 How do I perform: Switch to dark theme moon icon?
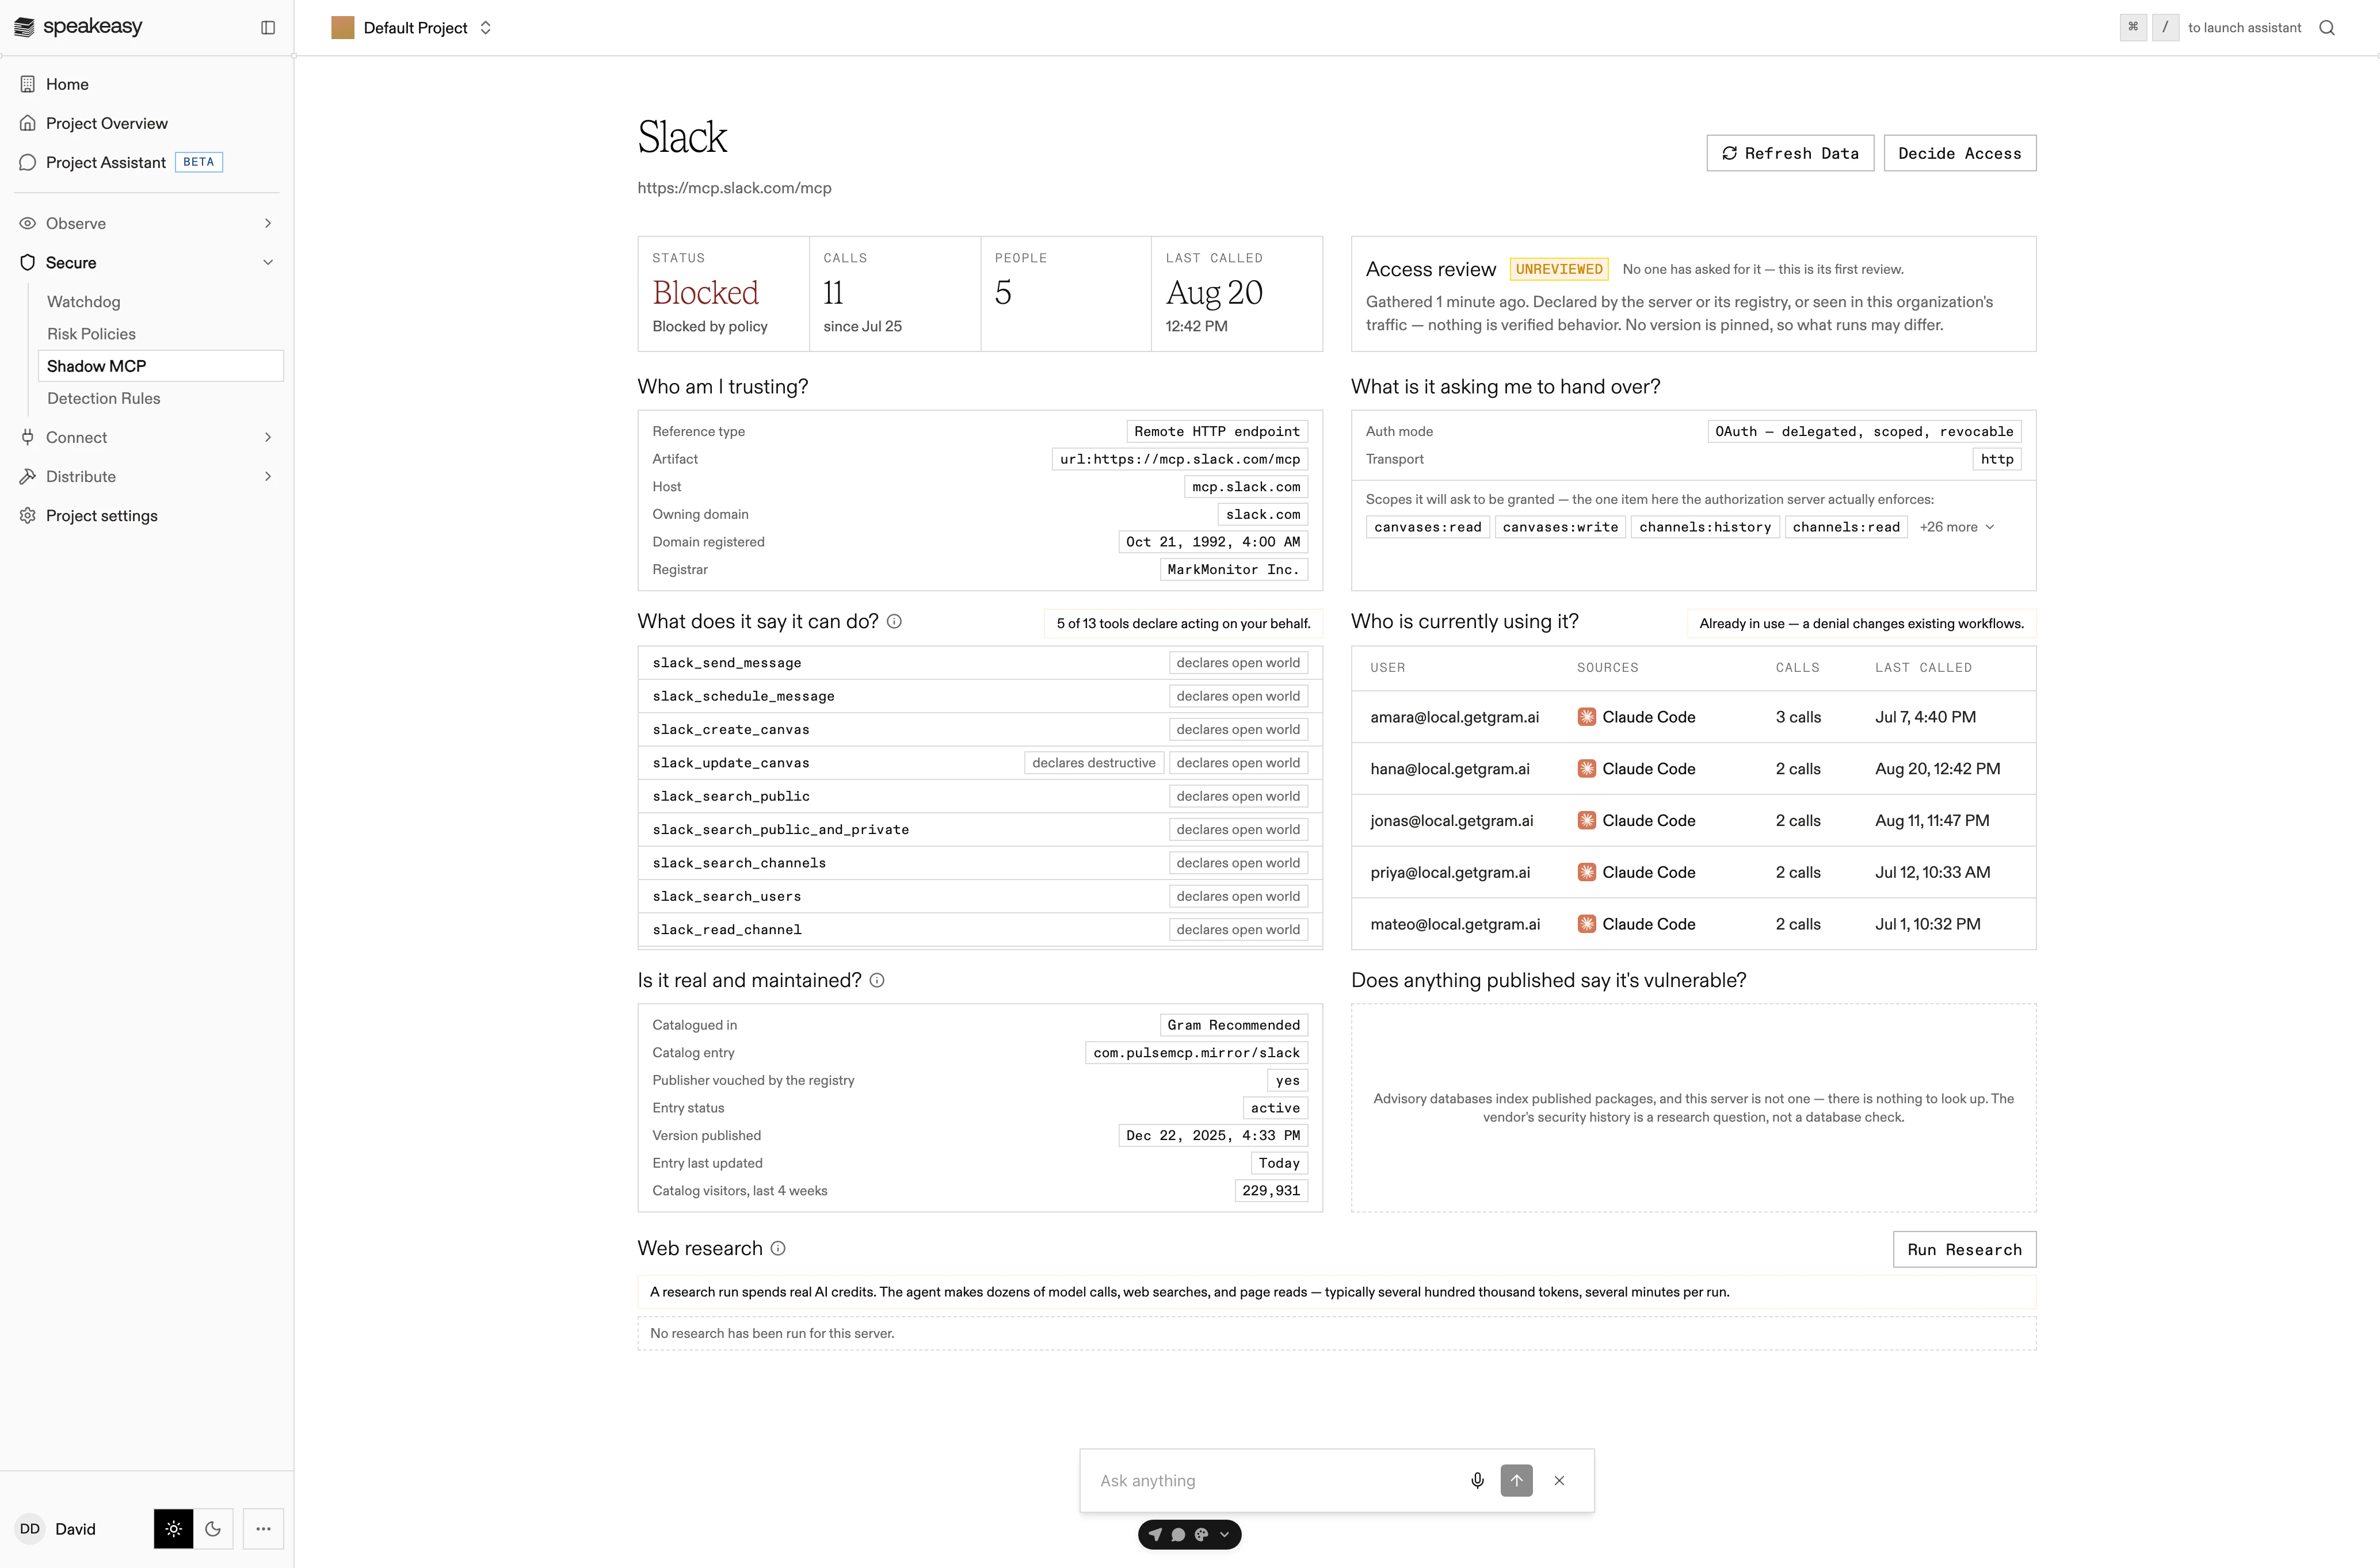click(x=213, y=1528)
